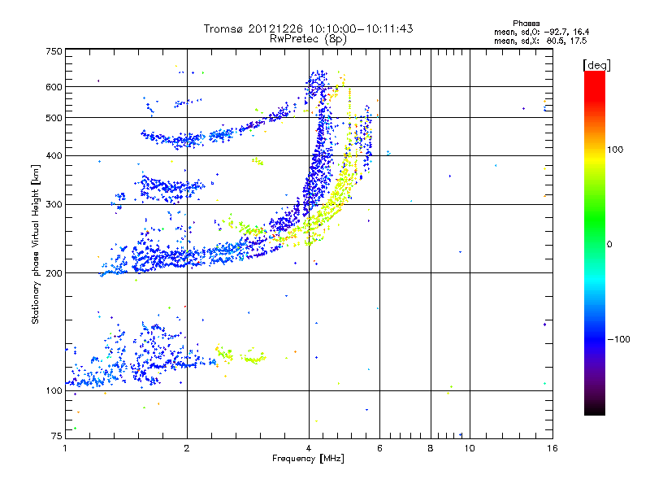The image size is (650, 488).
Task: Click x-axis tick label "1"
Action: (65, 448)
